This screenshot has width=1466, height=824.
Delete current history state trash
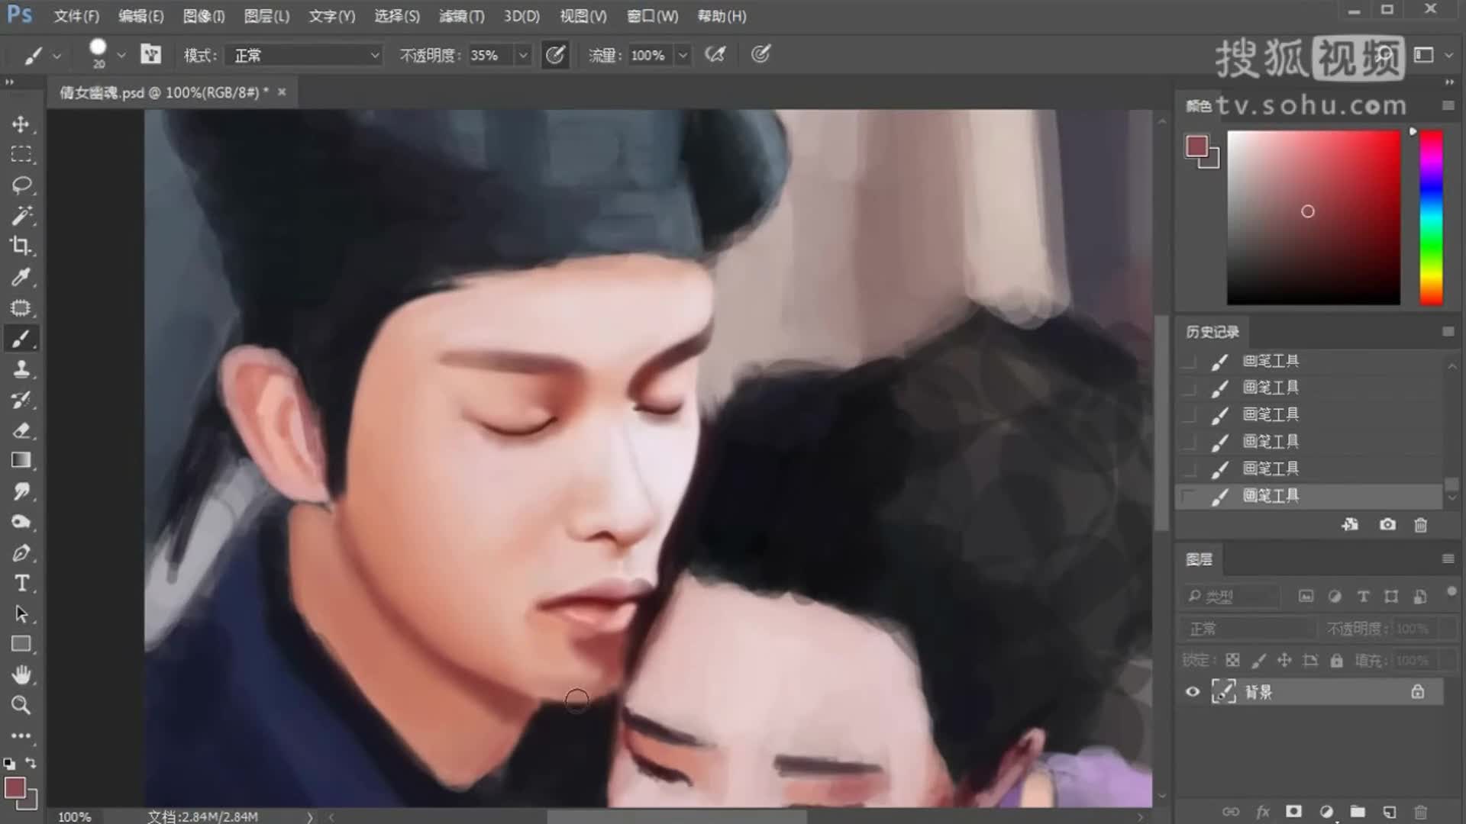(1420, 525)
